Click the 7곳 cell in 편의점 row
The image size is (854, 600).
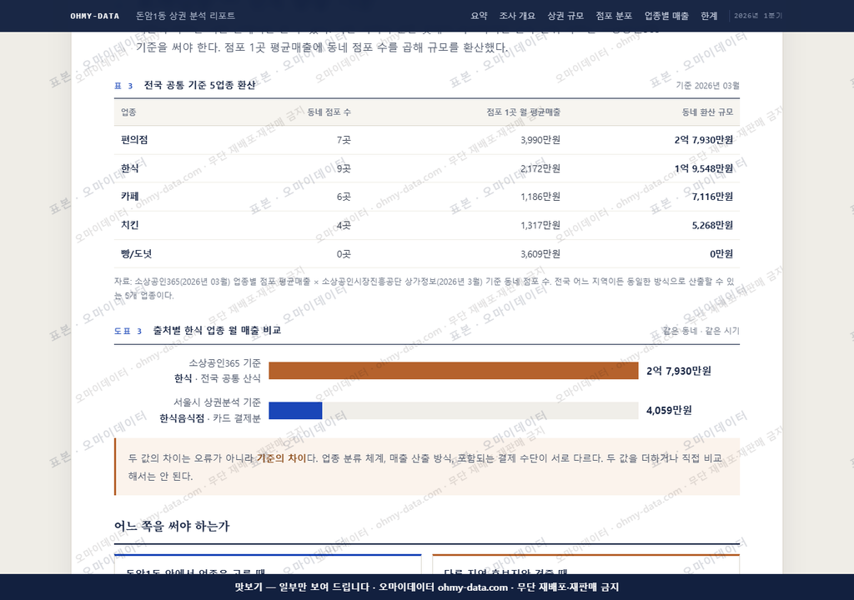[x=344, y=140]
